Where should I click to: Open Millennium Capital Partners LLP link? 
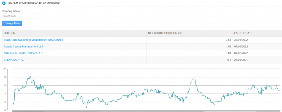pyautogui.click(x=23, y=53)
